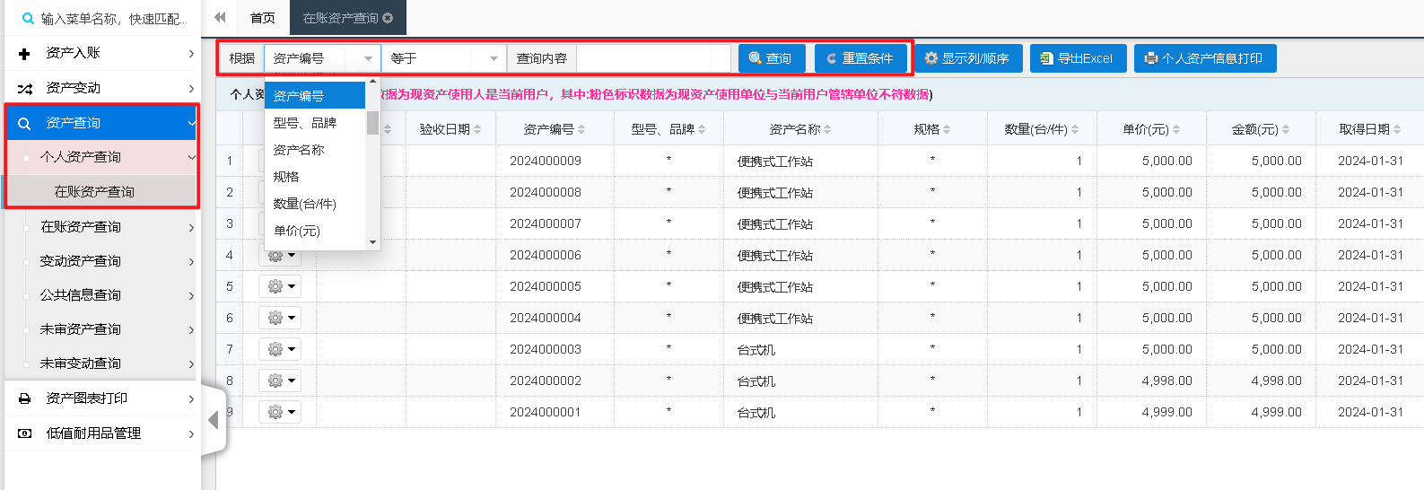
Task: Open gear action menu in row 5
Action: click(278, 286)
